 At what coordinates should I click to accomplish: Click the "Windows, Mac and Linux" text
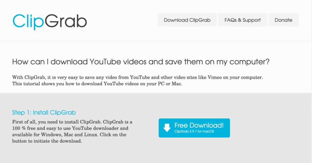click(69, 135)
